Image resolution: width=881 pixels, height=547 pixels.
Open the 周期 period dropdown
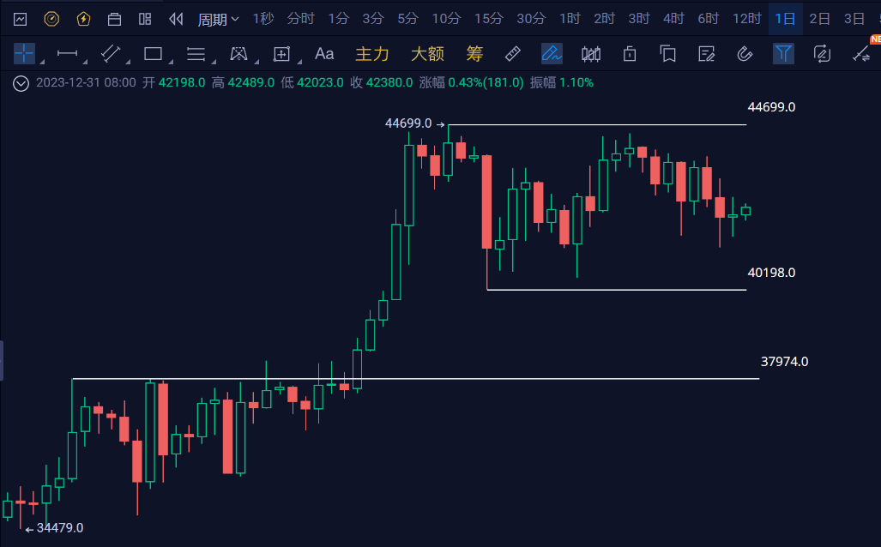(x=218, y=18)
